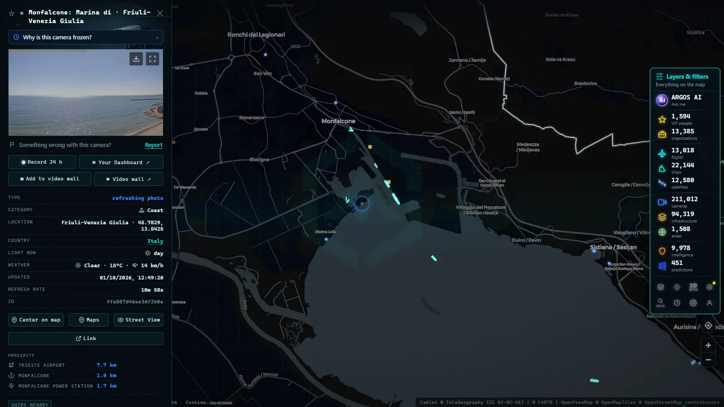Toggle areas layer globe icon
The height and width of the screenshot is (407, 724).
pyautogui.click(x=662, y=232)
